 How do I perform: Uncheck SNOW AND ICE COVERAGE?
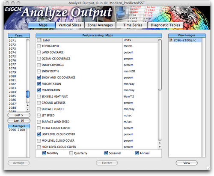click(x=39, y=78)
